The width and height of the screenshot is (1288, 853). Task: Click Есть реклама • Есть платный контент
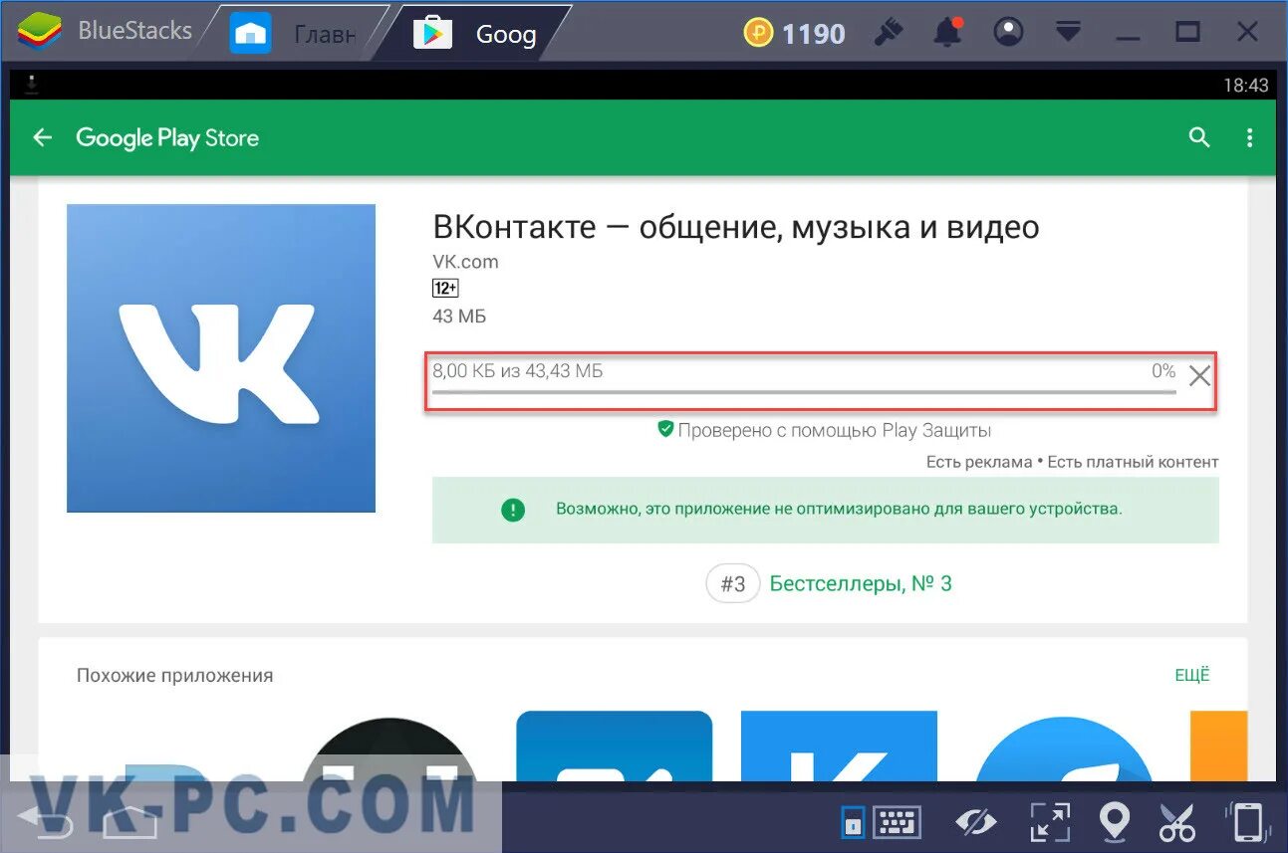tap(1072, 462)
